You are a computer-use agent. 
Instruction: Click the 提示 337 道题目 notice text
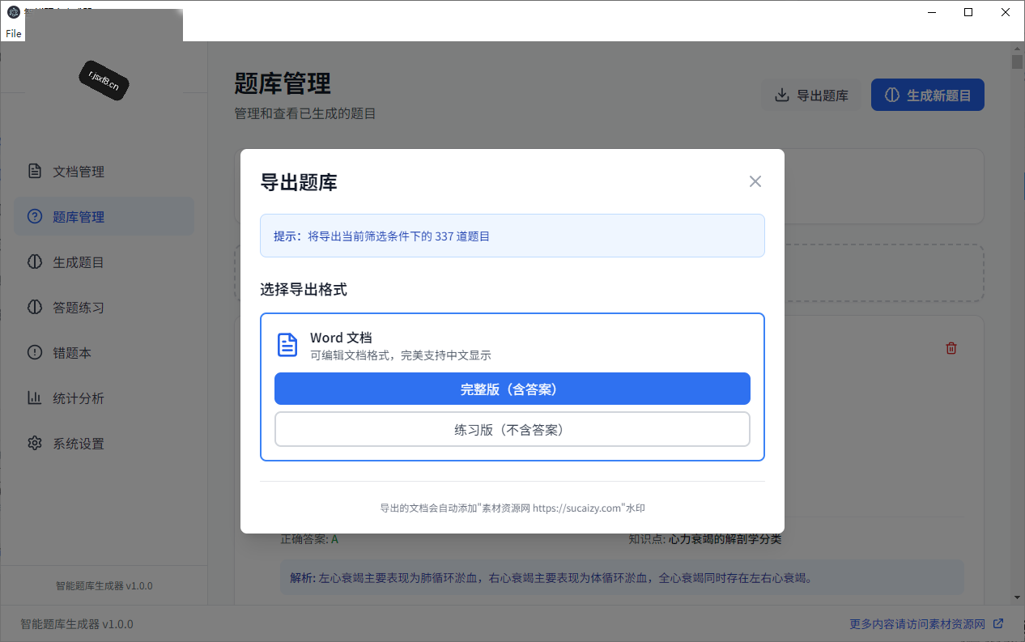tap(381, 236)
